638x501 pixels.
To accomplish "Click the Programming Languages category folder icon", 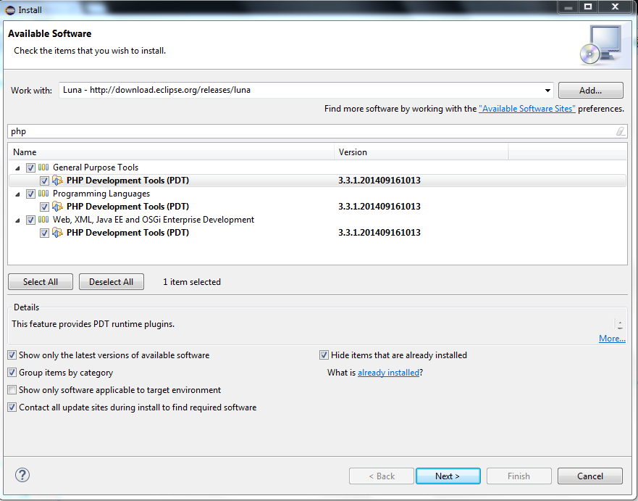I will (43, 194).
